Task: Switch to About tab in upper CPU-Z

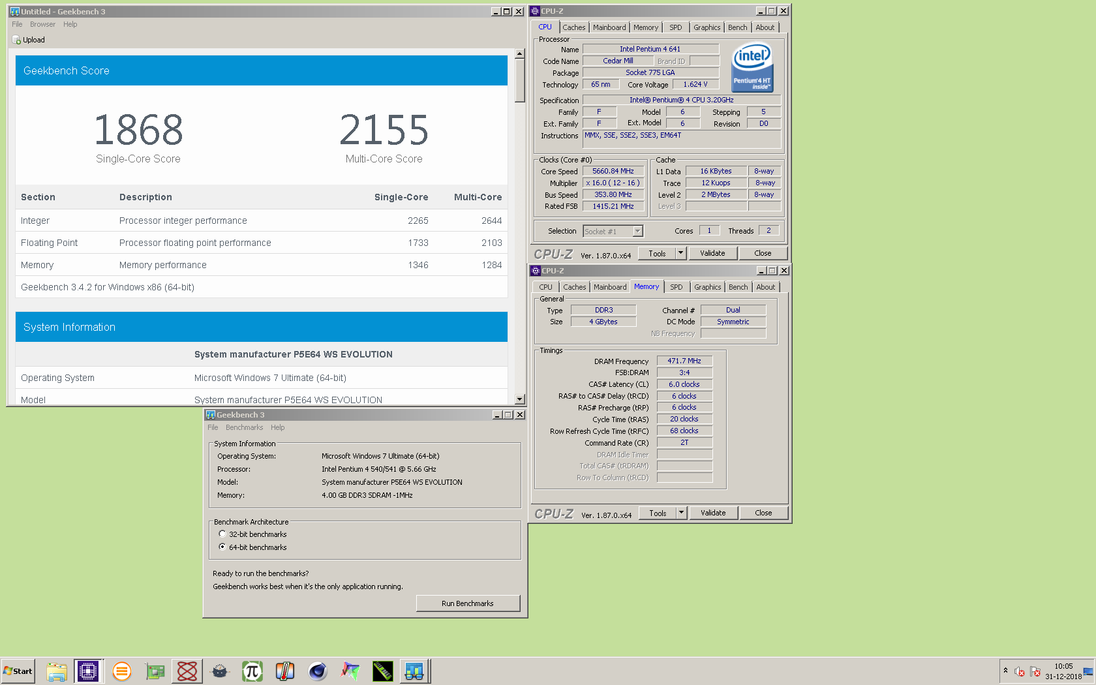Action: pyautogui.click(x=765, y=27)
